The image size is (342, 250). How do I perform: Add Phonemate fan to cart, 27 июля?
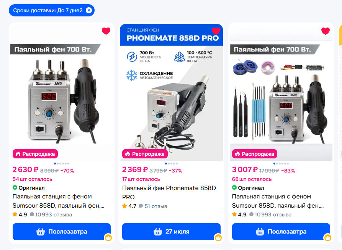point(171,232)
